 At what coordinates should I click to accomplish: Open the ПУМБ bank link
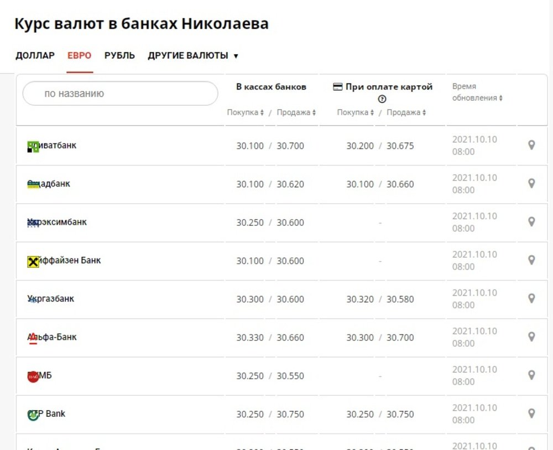coord(39,375)
